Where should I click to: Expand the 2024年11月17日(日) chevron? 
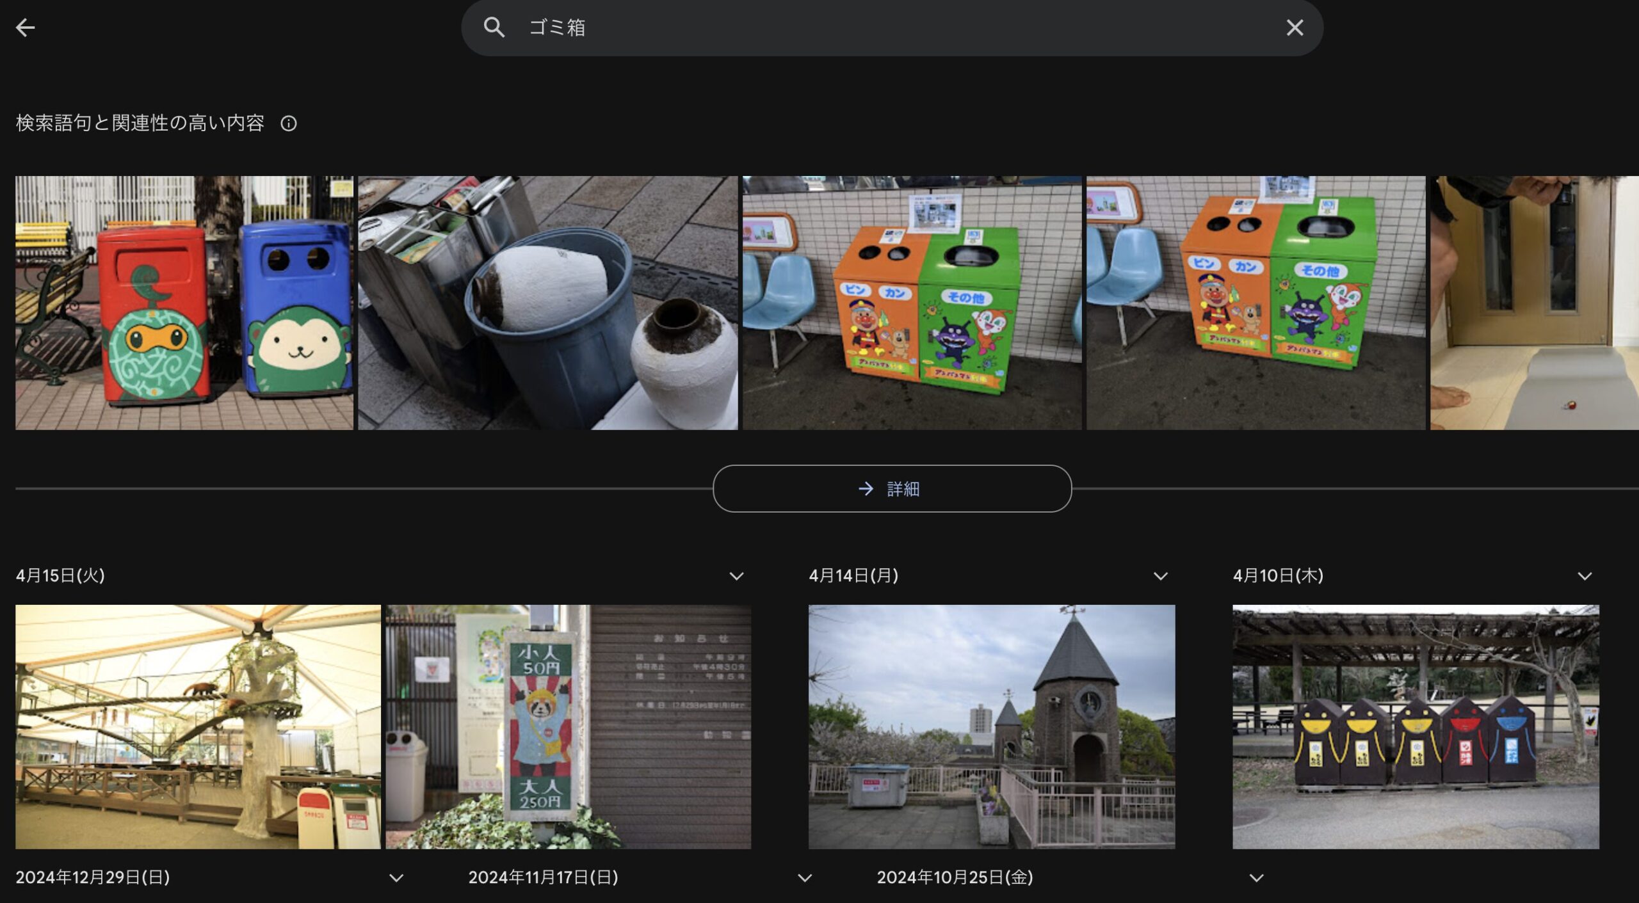coord(805,878)
